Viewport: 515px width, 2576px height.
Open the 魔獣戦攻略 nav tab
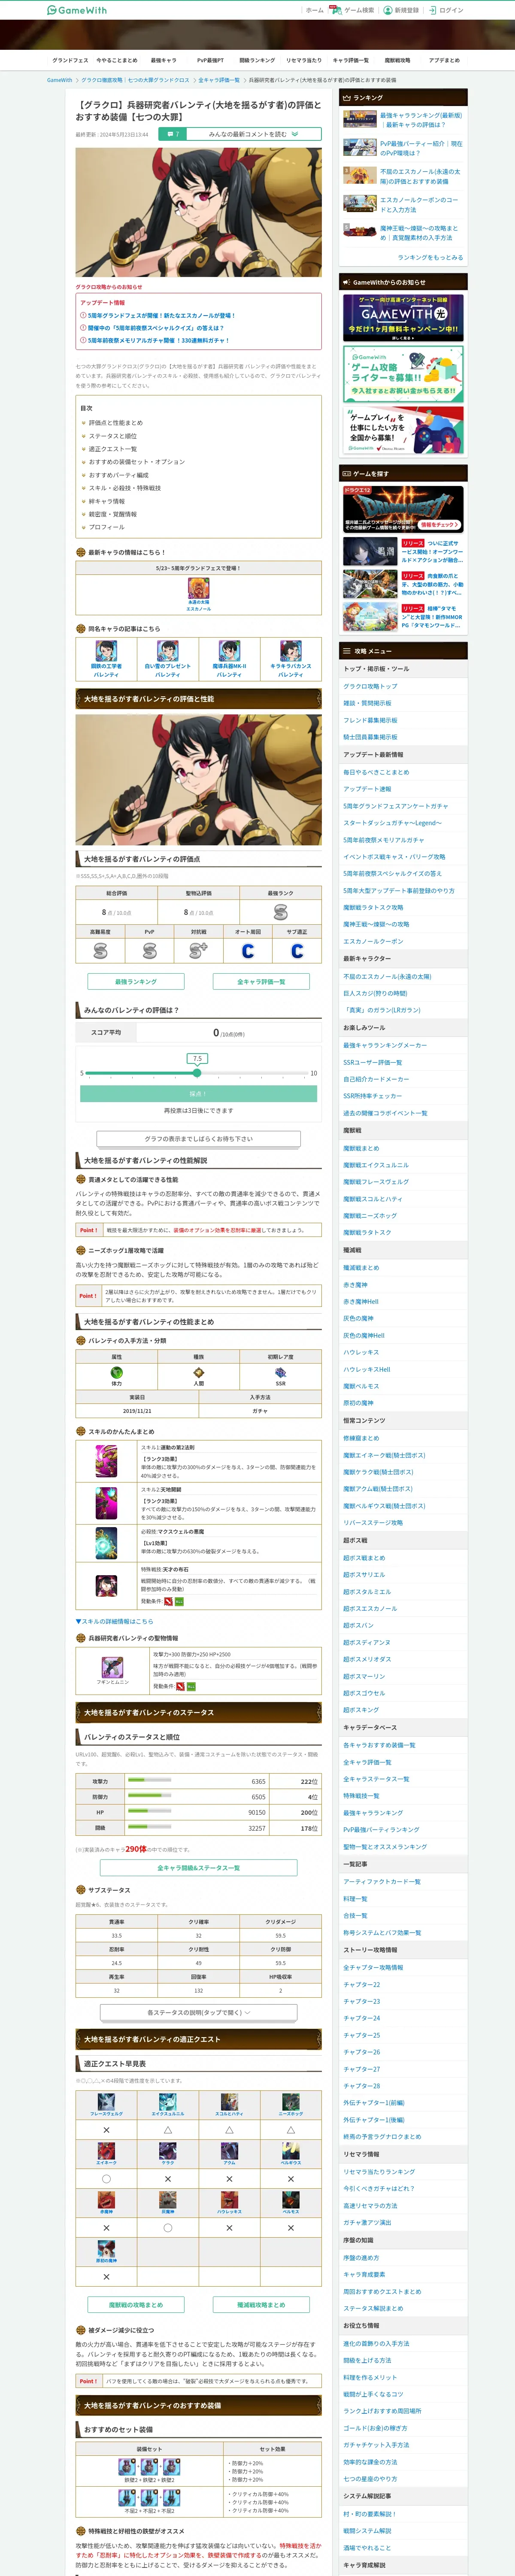[x=397, y=60]
